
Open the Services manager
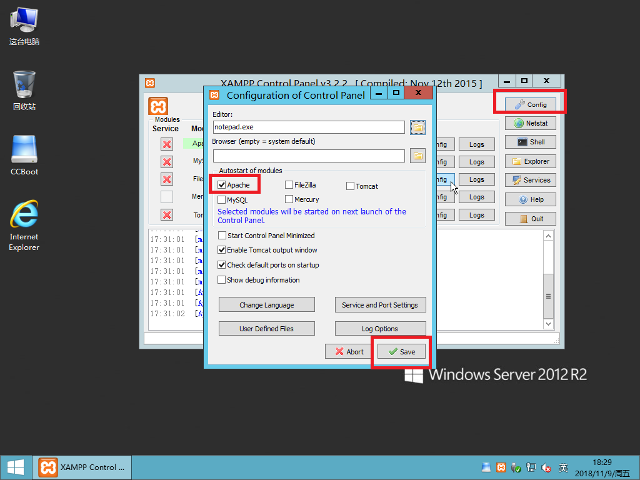[530, 180]
